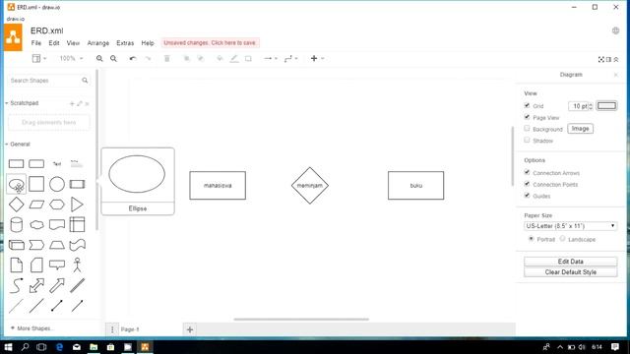The image size is (630, 354).
Task: Select the Hexagon shape
Action: click(57, 205)
